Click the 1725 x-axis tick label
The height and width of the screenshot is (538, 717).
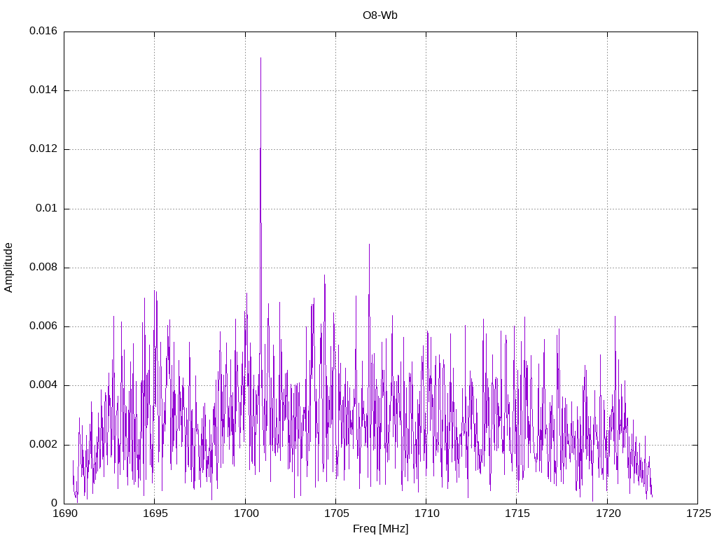pyautogui.click(x=698, y=513)
